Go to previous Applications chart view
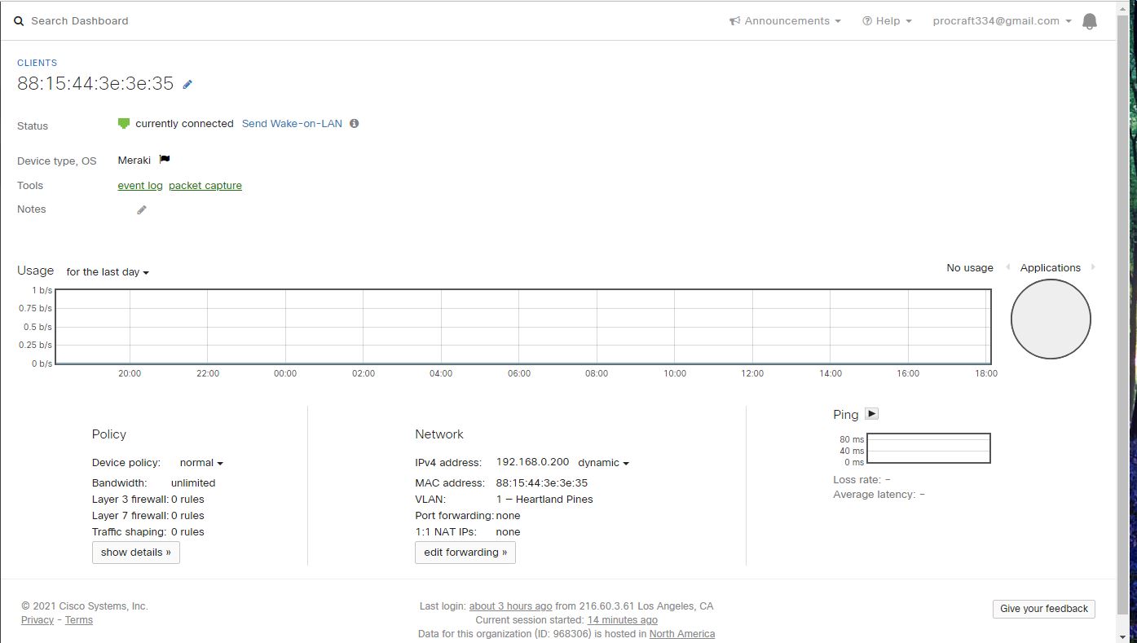This screenshot has width=1137, height=643. coord(1008,267)
